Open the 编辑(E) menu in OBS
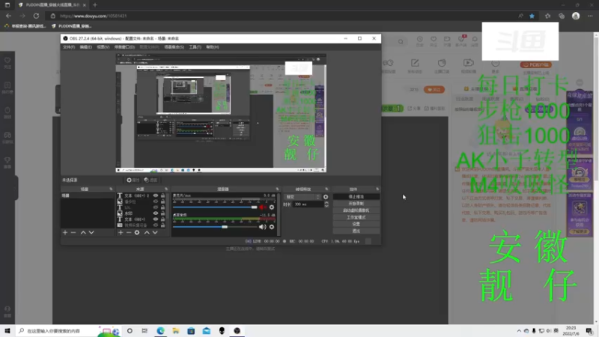This screenshot has width=599, height=337. [85, 47]
